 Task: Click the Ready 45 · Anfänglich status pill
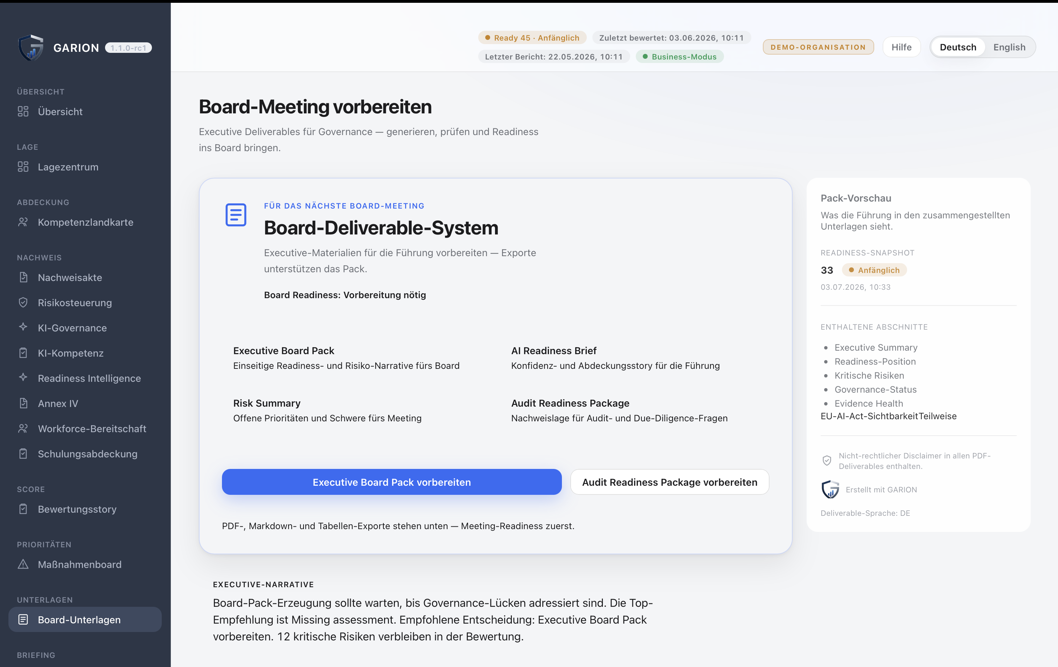532,38
